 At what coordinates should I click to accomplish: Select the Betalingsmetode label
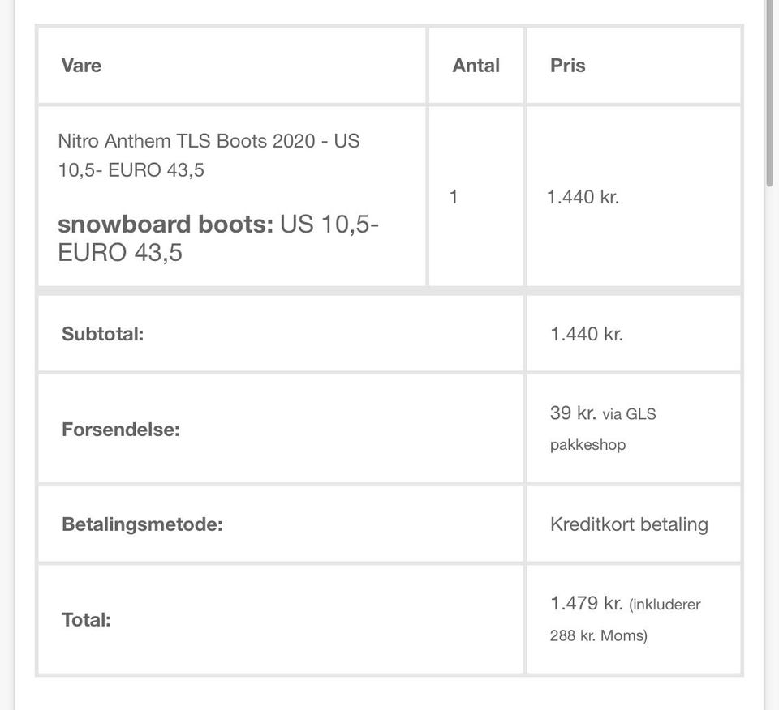[x=142, y=524]
